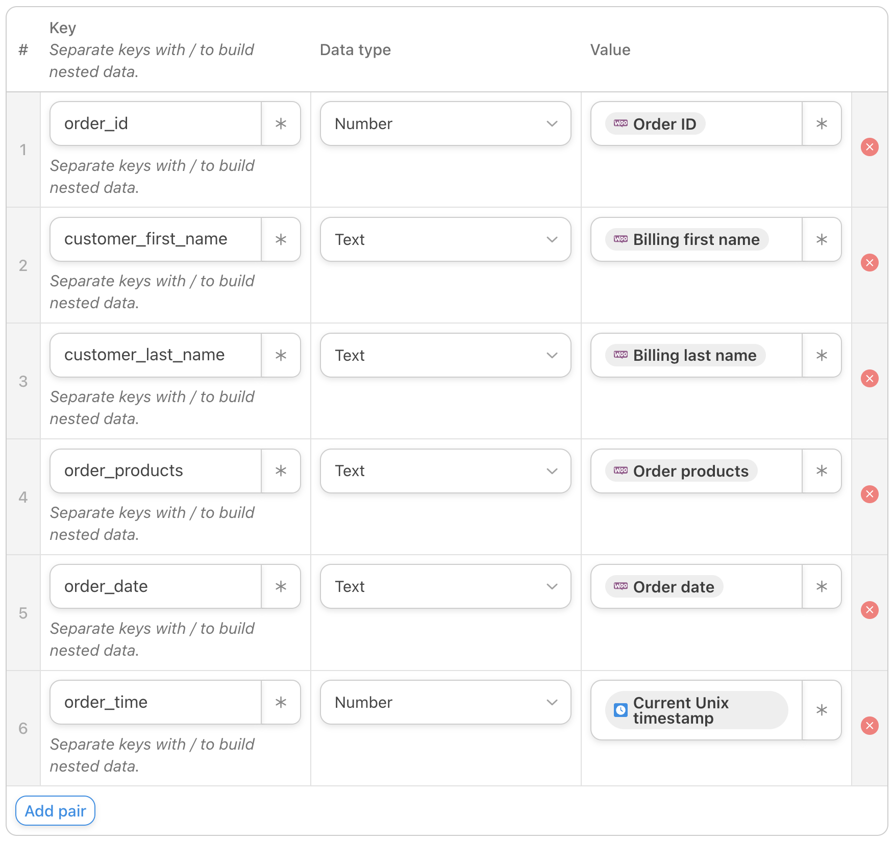Click the order_date key input field
Screen dimensions: 894x842
(156, 586)
